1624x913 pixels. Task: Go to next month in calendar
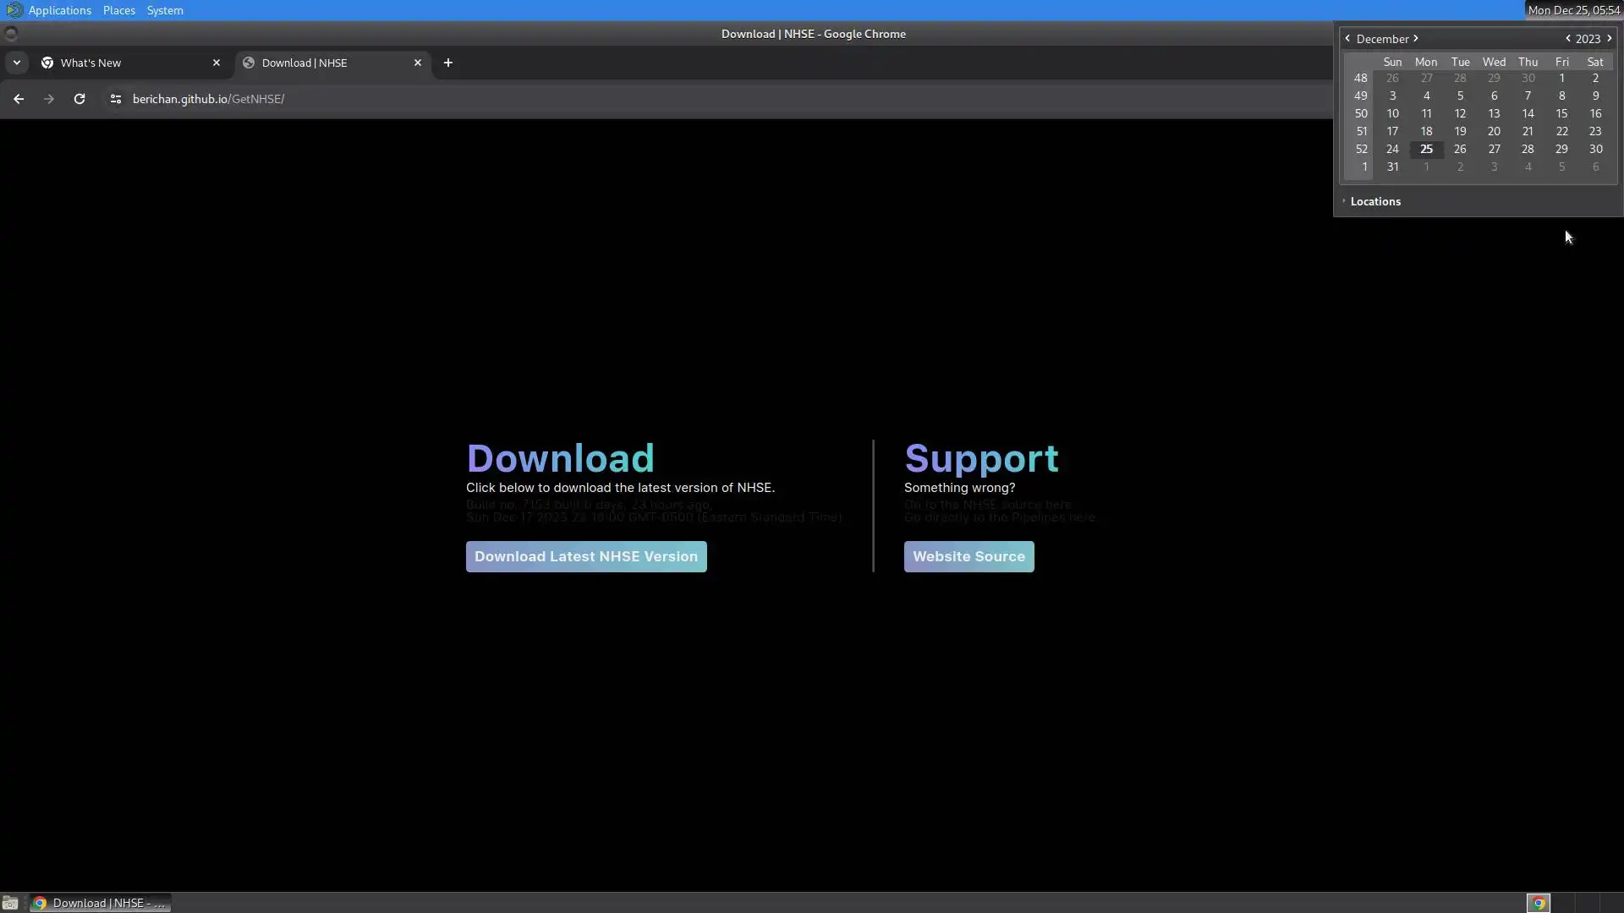click(x=1416, y=39)
